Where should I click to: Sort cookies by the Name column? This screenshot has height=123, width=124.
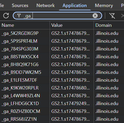click(x=25, y=25)
